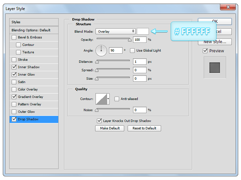Image resolution: width=241 pixels, height=180 pixels.
Task: Expand the contour picker arrow
Action: [108, 99]
